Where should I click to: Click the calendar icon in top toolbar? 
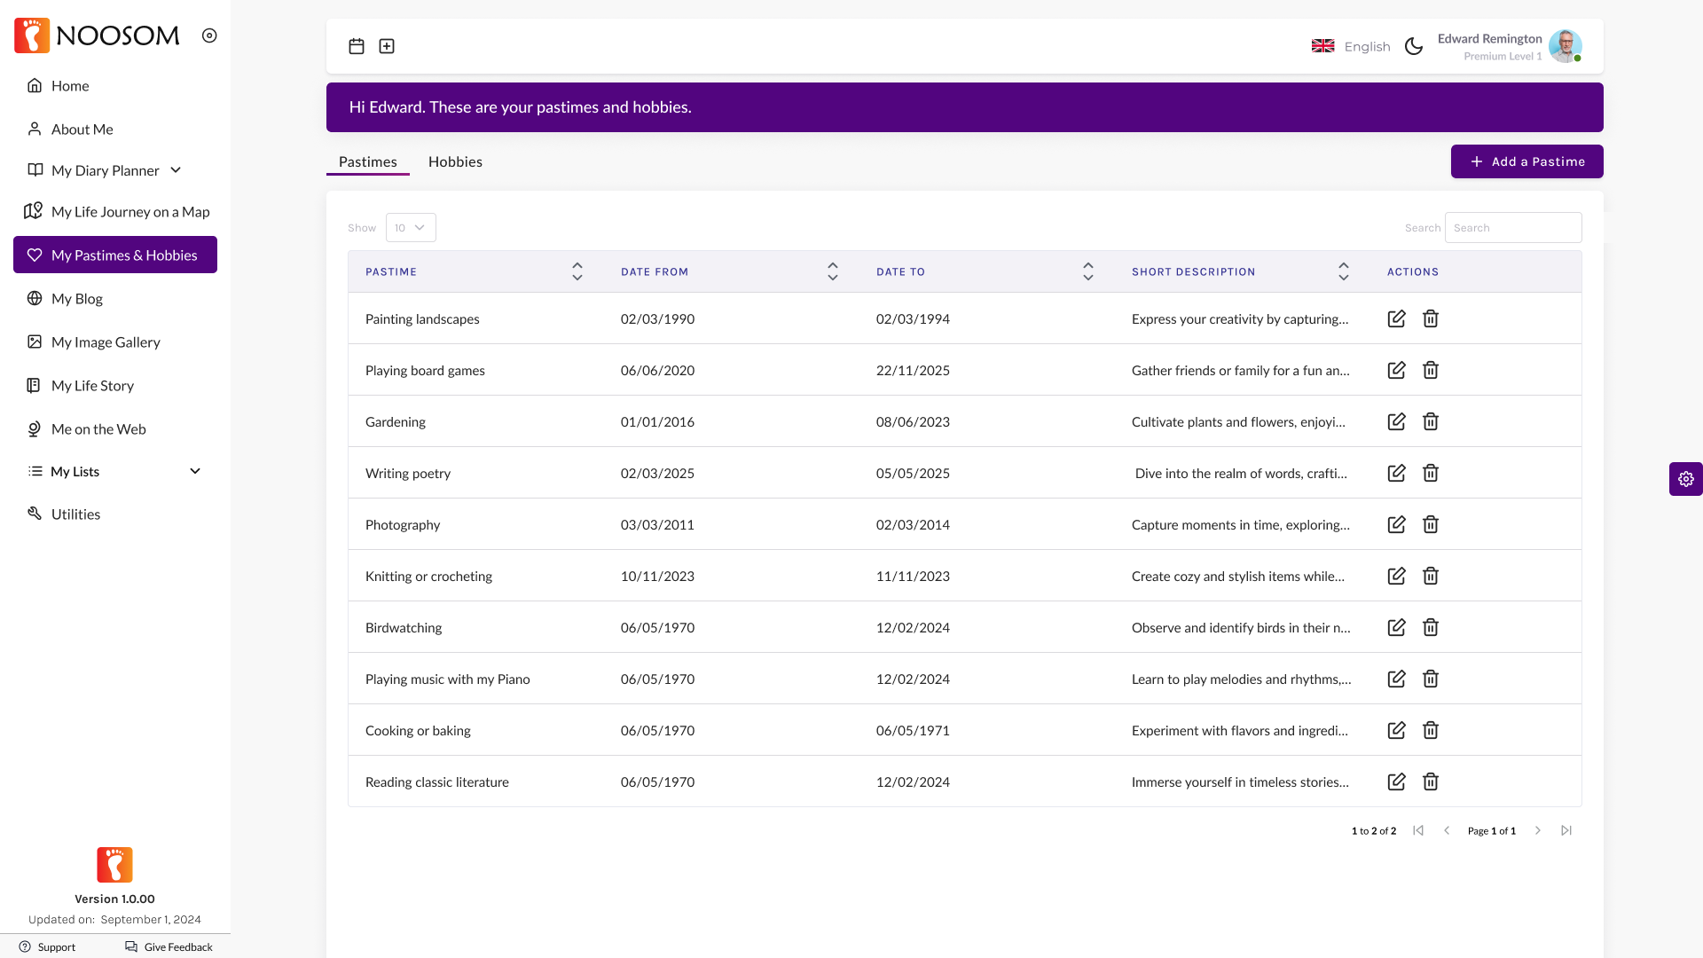357,46
